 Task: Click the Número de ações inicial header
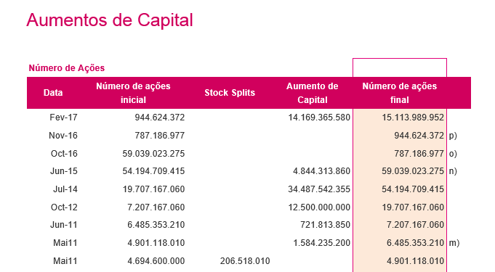point(133,93)
